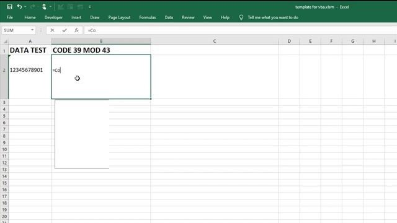Click the formula autocomplete suggestion box
Image resolution: width=397 pixels, height=223 pixels.
[82, 134]
